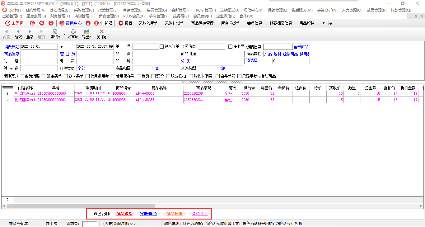Go to first page with 前页
Image resolution: width=425 pixels, height=227 pixels.
7,34
